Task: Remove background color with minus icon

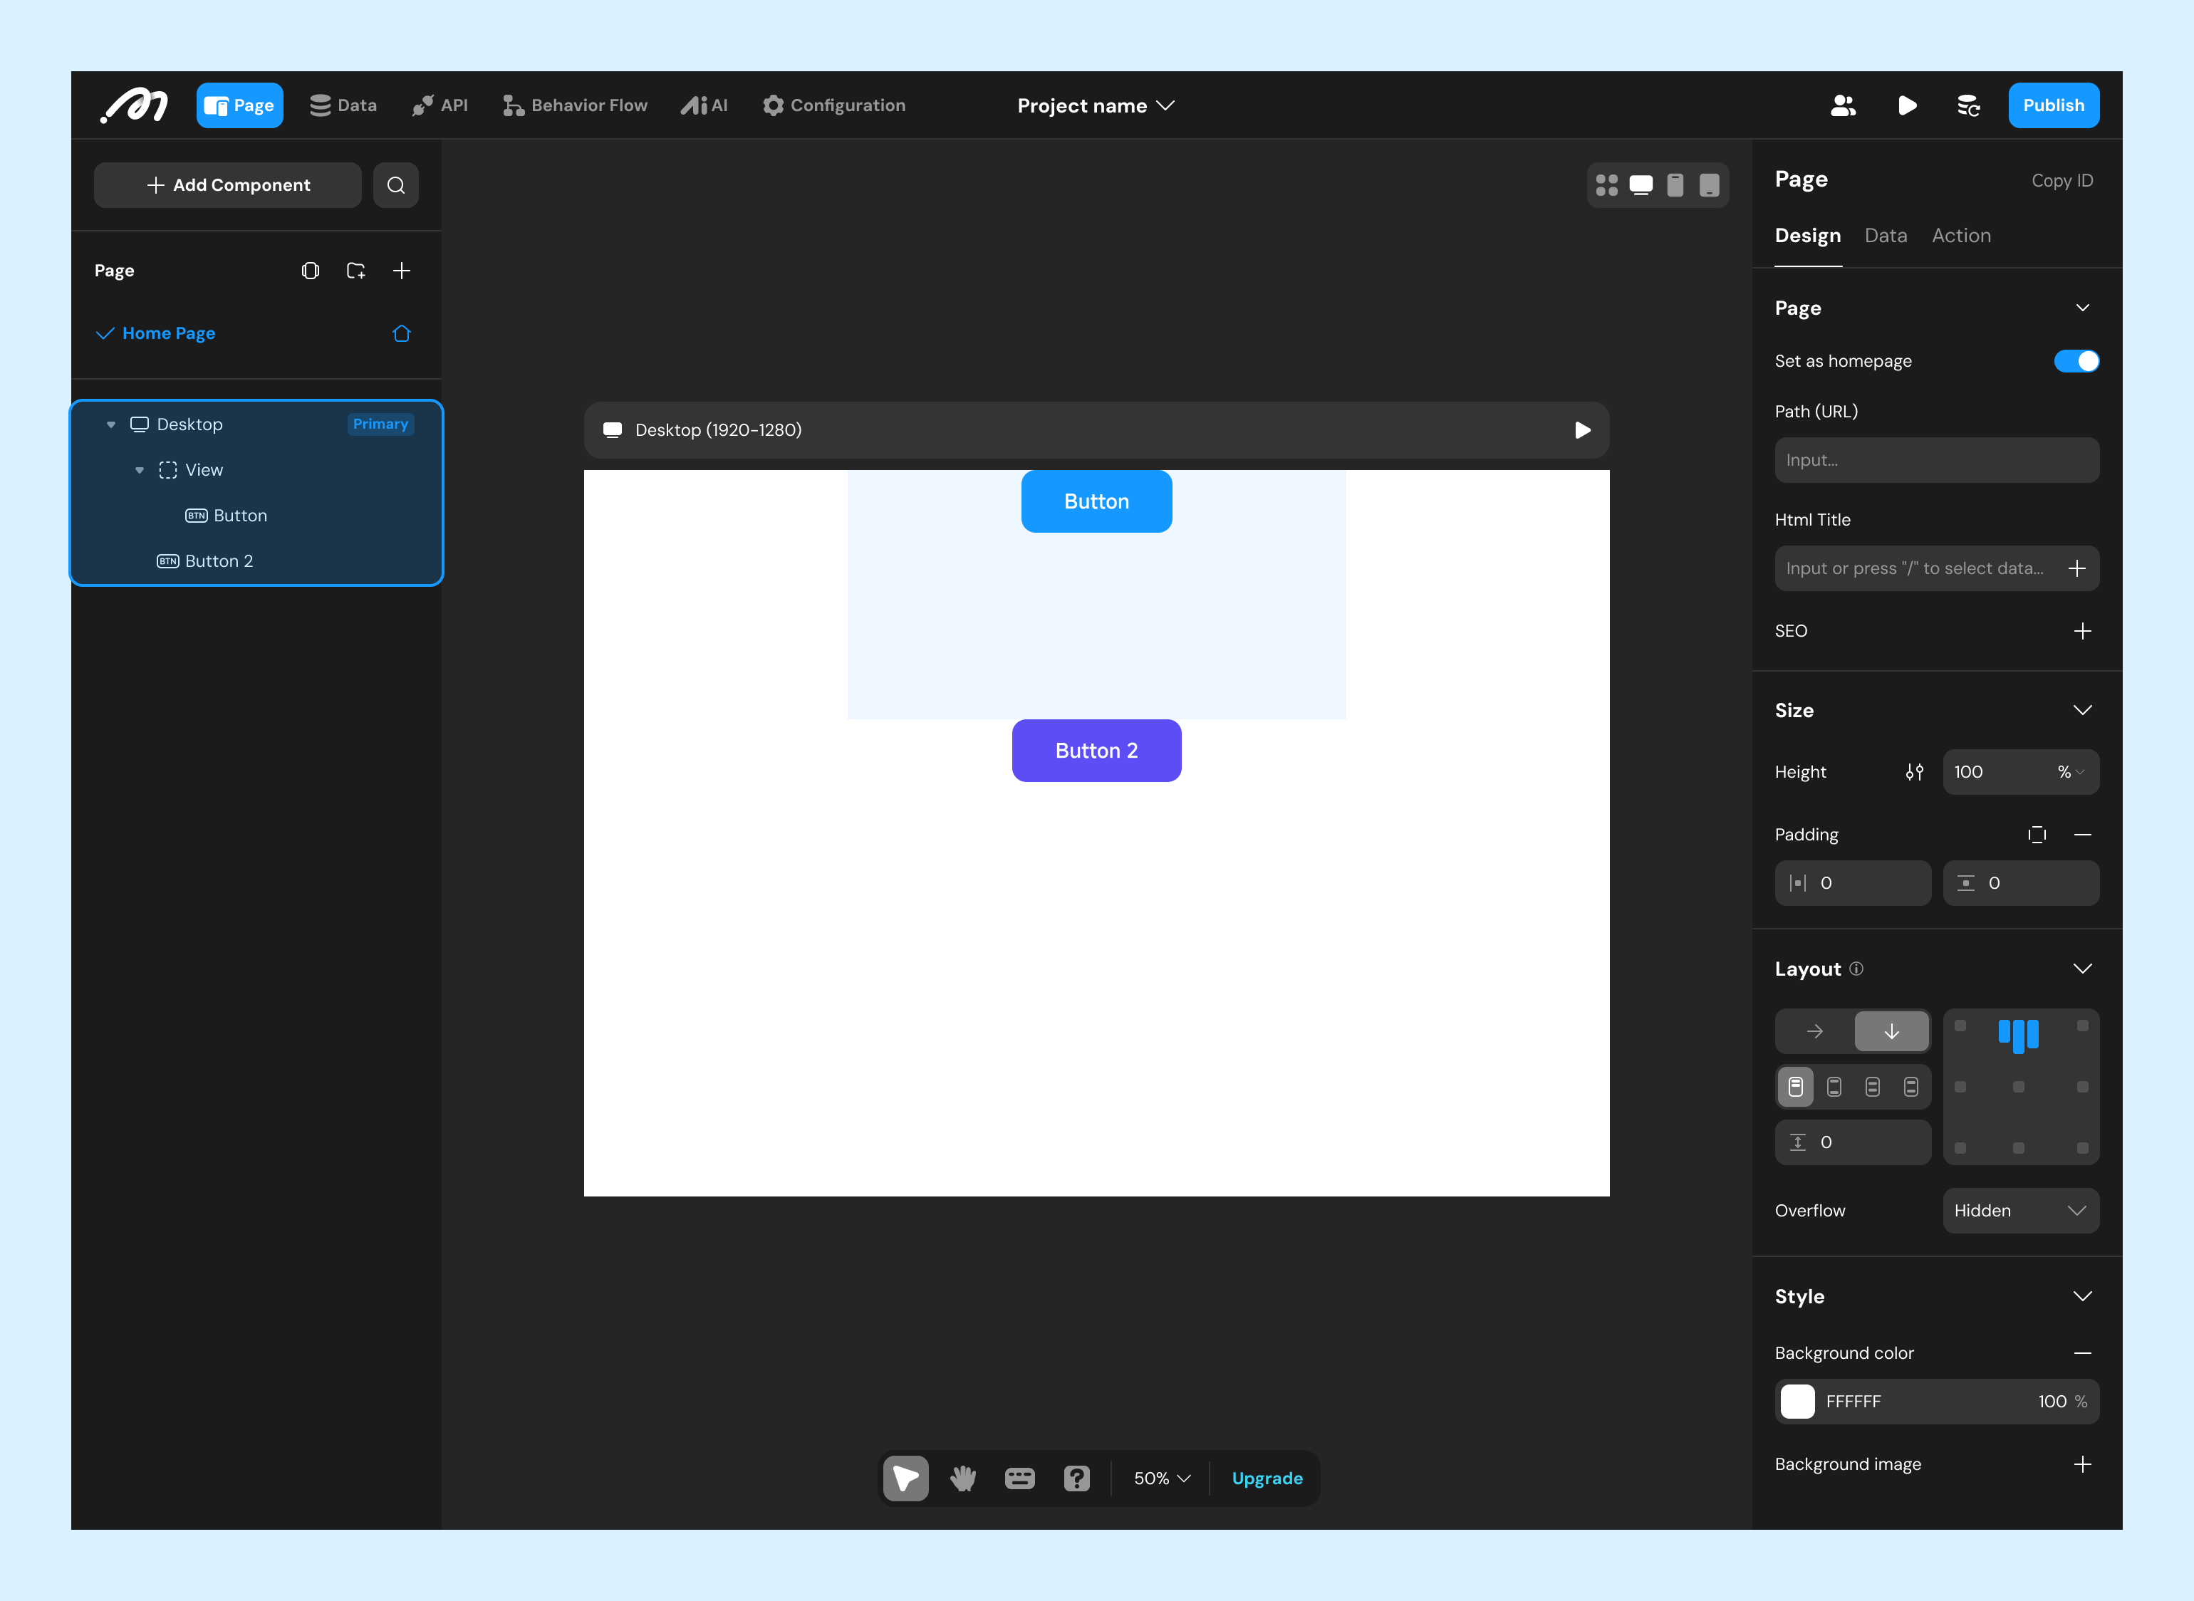Action: pyautogui.click(x=2083, y=1353)
